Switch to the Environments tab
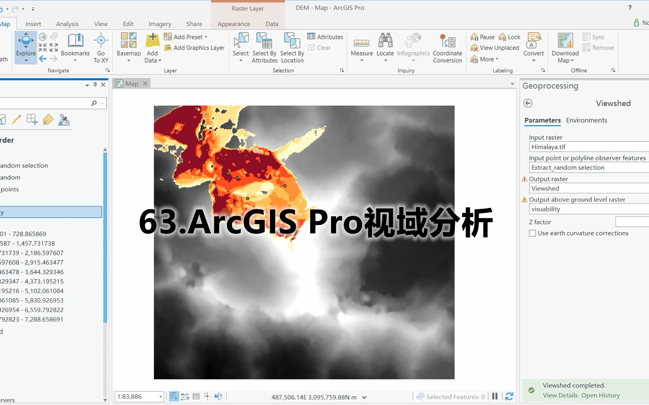 [586, 120]
